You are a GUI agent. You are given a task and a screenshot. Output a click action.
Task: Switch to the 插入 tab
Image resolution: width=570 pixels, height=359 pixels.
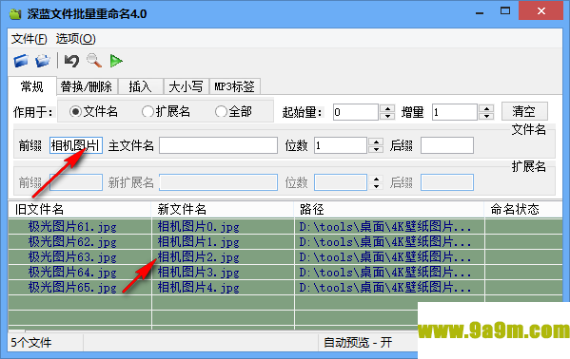(x=140, y=86)
